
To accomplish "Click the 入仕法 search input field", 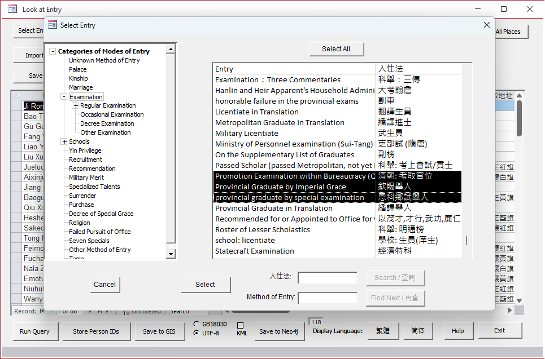I will click(x=328, y=278).
